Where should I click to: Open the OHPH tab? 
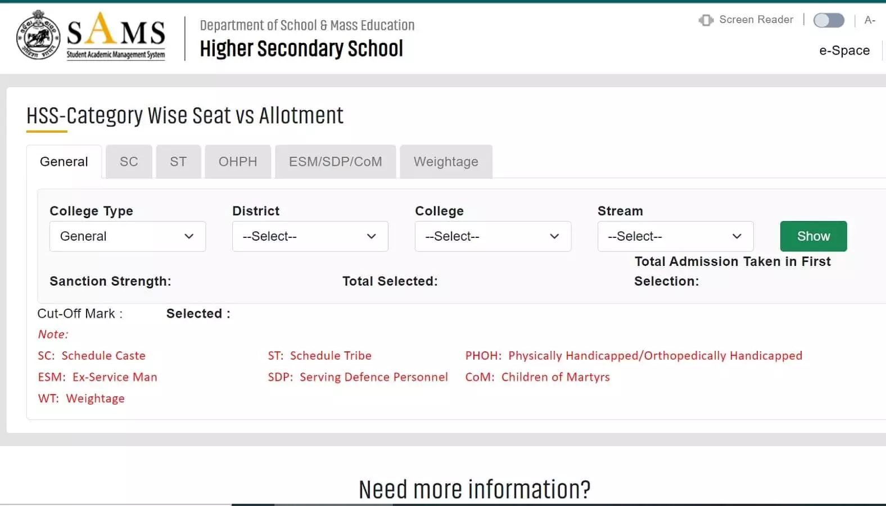238,162
